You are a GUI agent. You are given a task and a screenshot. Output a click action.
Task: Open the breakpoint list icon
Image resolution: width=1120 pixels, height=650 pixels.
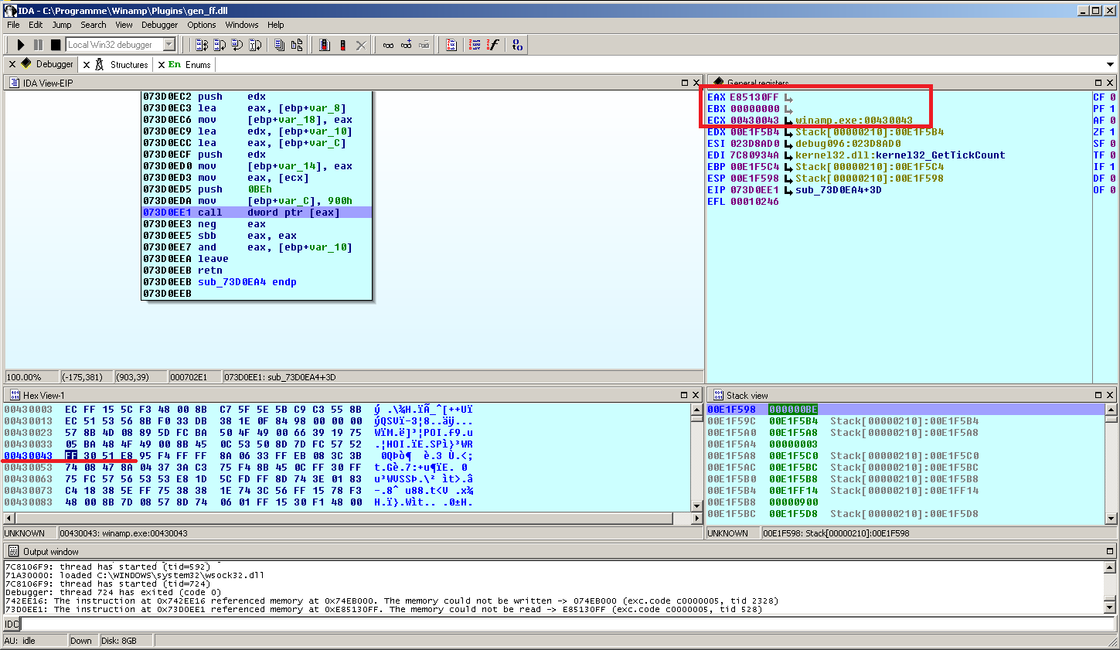pos(325,45)
